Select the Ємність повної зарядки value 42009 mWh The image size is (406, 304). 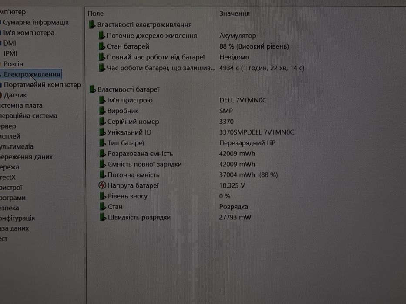pyautogui.click(x=237, y=164)
